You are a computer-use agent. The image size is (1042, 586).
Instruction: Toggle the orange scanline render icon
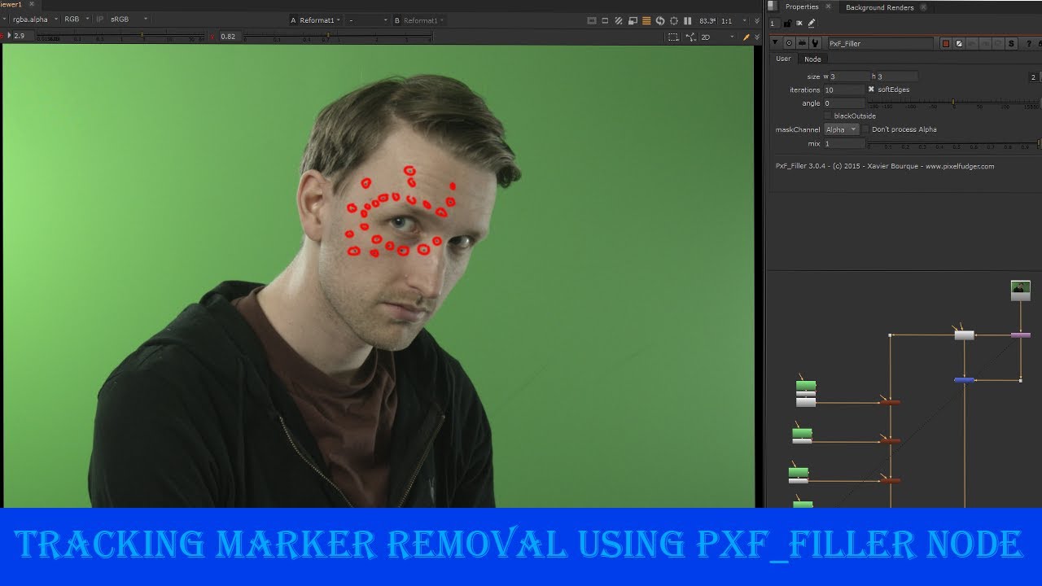point(646,20)
